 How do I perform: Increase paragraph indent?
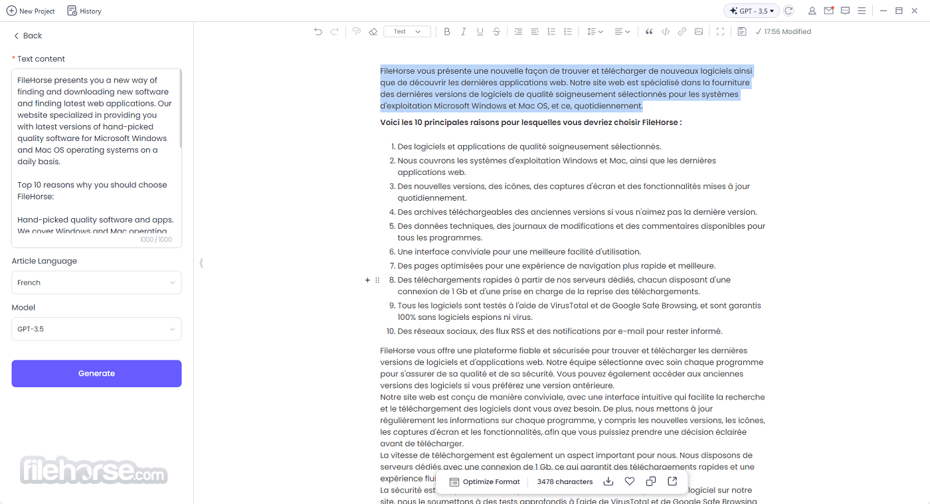point(535,31)
